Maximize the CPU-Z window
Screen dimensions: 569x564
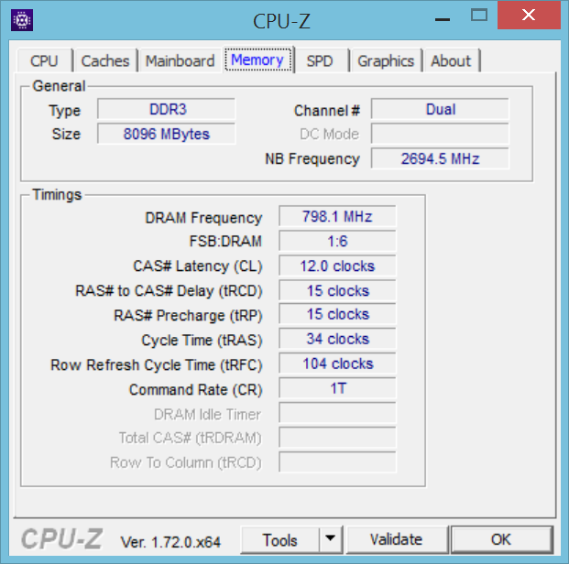(x=479, y=16)
